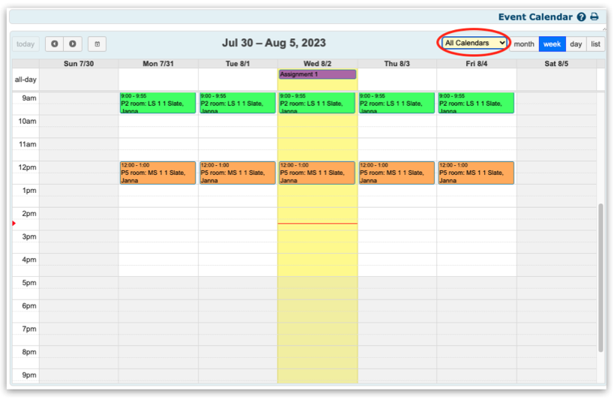This screenshot has width=614, height=400.
Task: Click the Tue 8/1 column header
Action: point(238,63)
